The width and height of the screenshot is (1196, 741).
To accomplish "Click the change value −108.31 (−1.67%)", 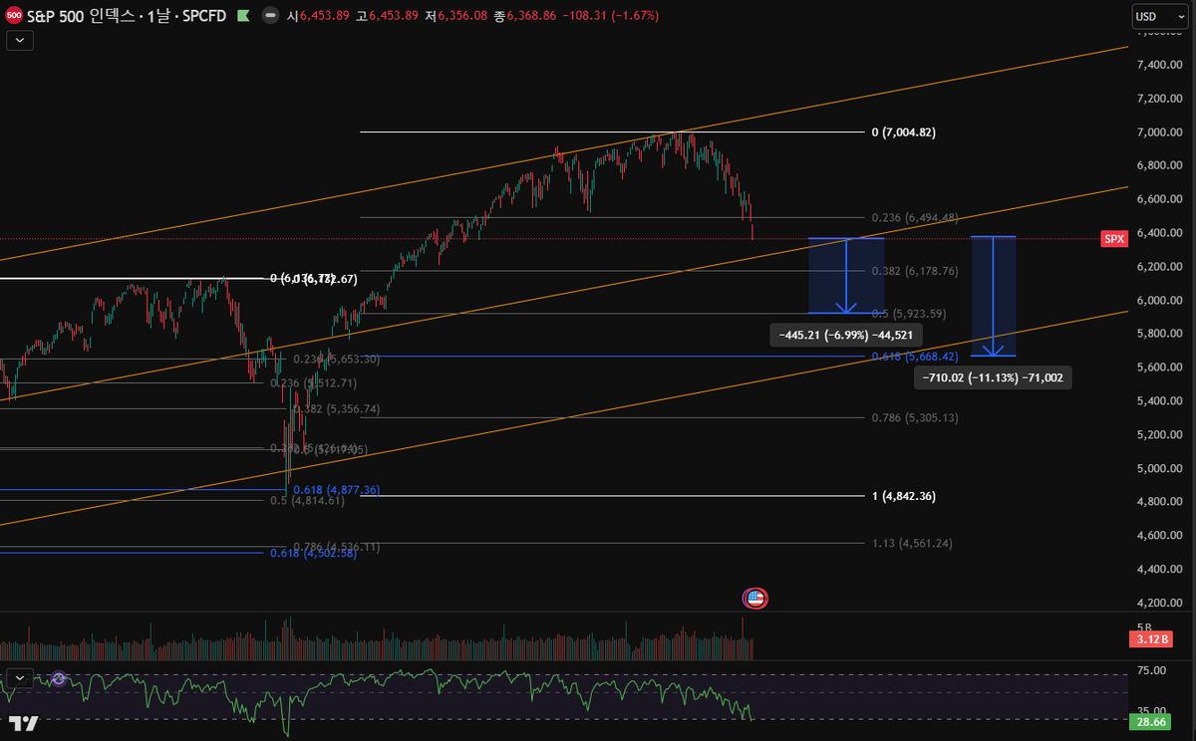I will click(x=610, y=16).
